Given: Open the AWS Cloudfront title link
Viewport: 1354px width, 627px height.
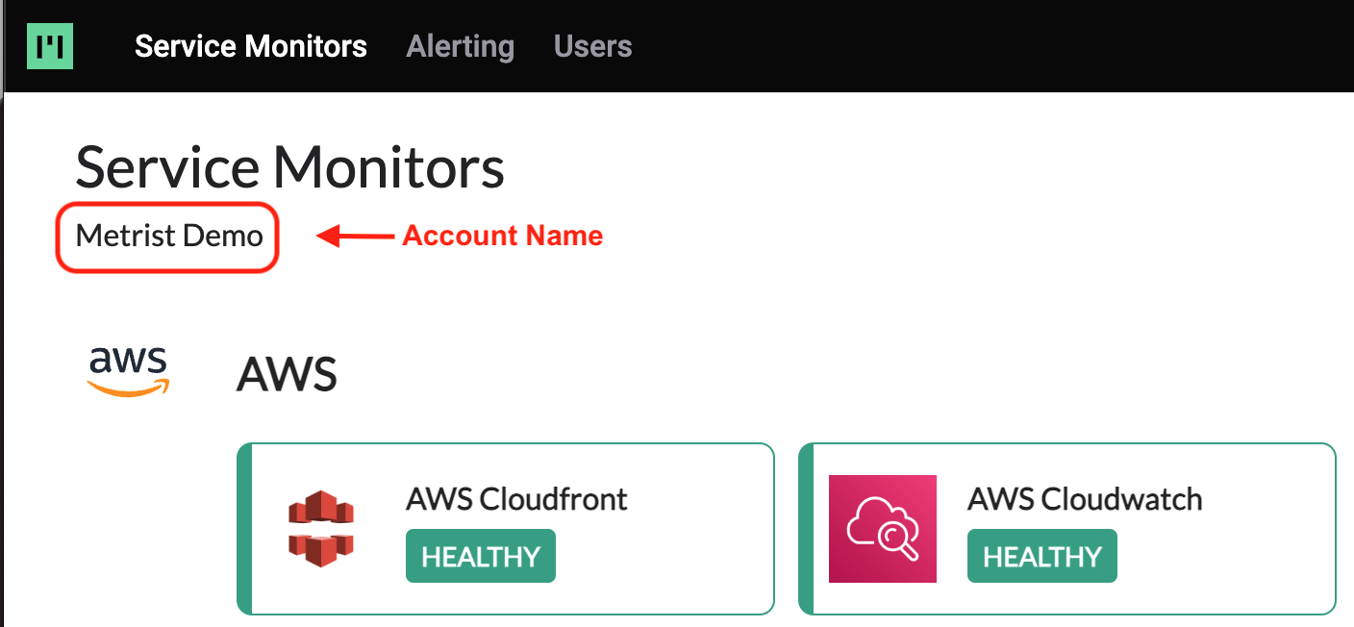Looking at the screenshot, I should (x=516, y=499).
